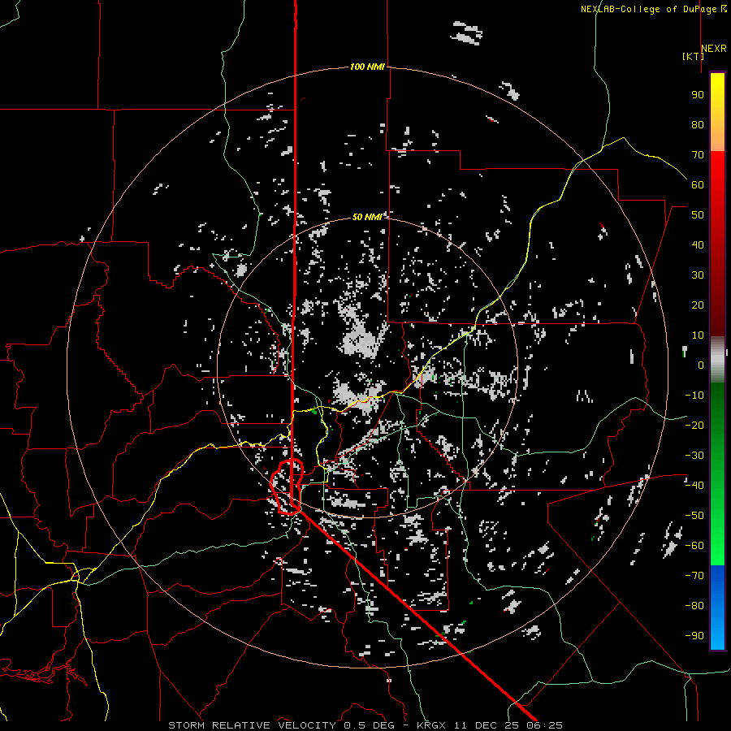Click the -10 value on velocity scale
The image size is (731, 731).
tap(694, 396)
